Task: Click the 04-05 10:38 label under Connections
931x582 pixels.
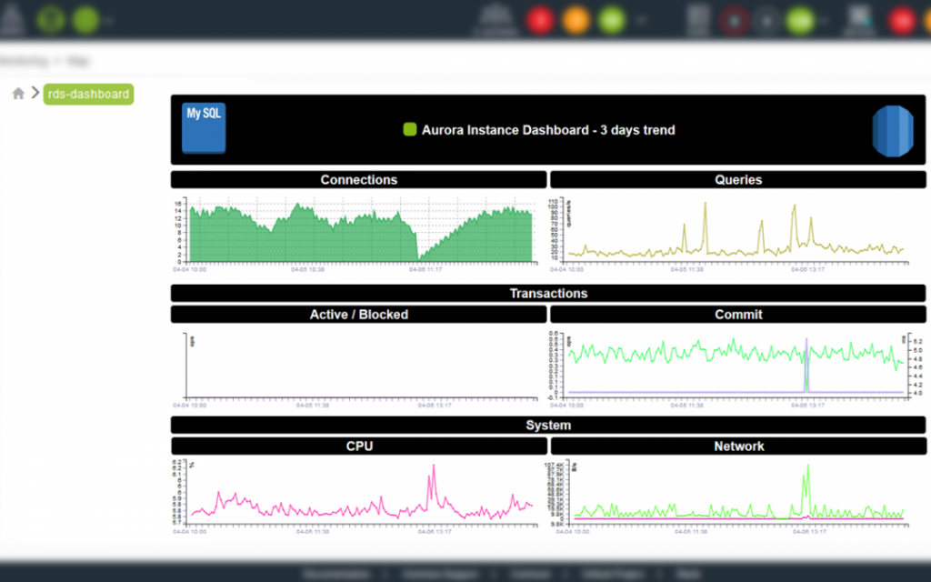Action: 307,269
